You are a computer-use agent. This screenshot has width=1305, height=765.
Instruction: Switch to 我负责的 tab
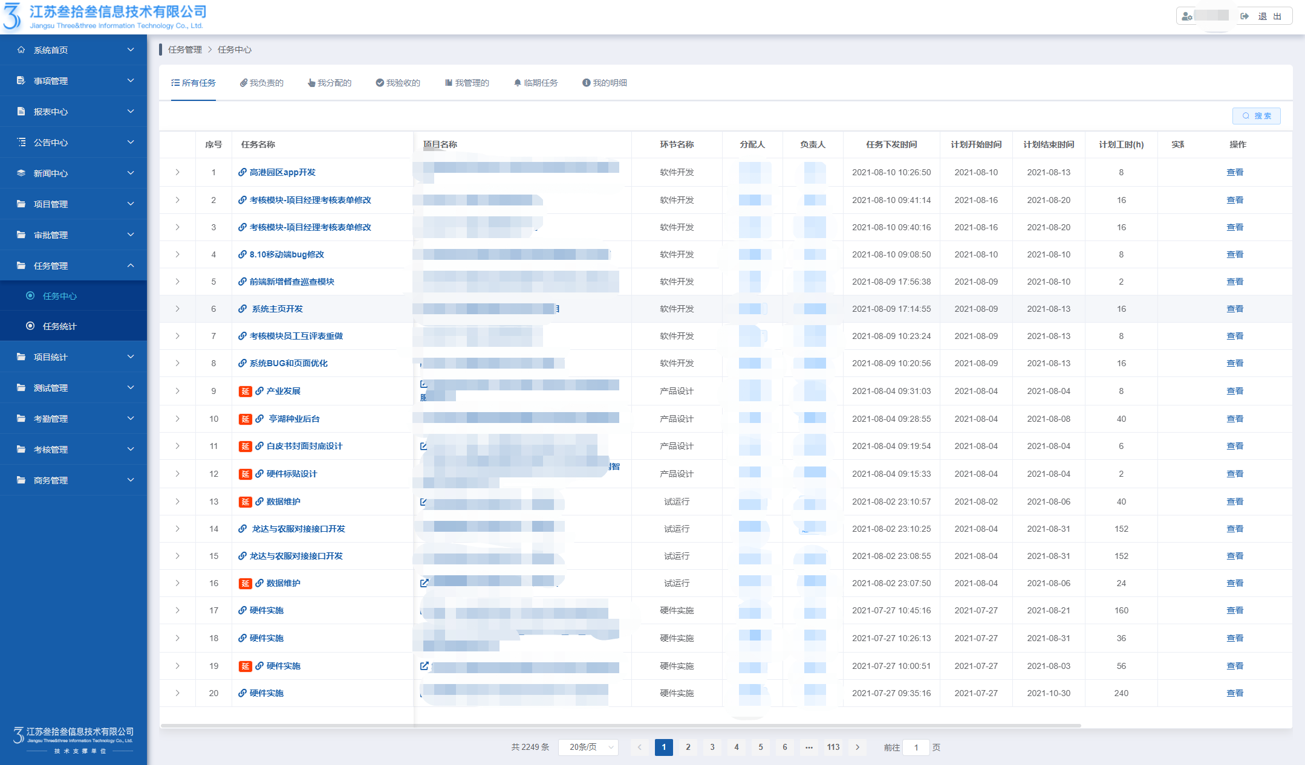click(x=262, y=83)
